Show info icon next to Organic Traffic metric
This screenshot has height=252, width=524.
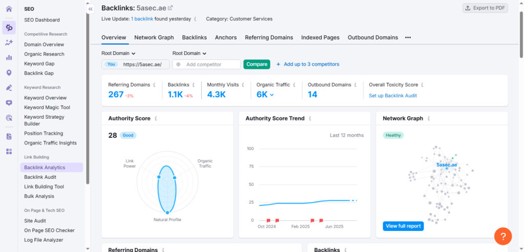(294, 85)
